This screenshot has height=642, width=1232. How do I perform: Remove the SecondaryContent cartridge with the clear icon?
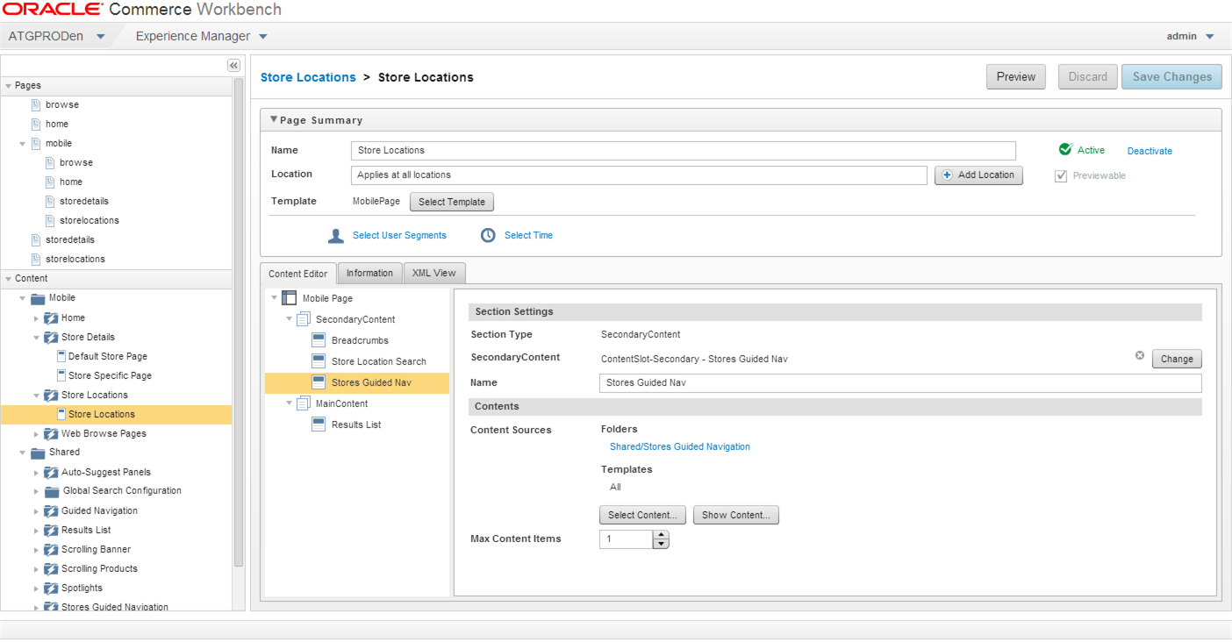[1140, 355]
